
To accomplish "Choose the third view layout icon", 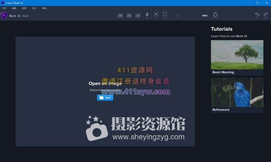I will tap(138, 15).
